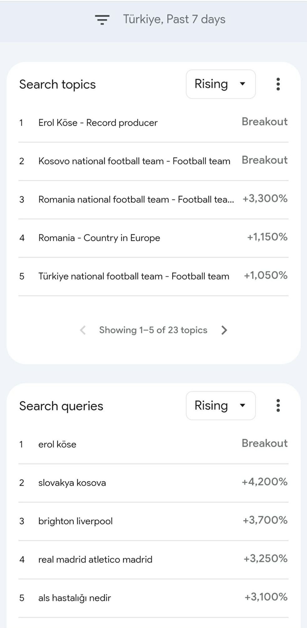Open Search queries three-dot menu
Viewport: 307px width, 628px height.
278,406
